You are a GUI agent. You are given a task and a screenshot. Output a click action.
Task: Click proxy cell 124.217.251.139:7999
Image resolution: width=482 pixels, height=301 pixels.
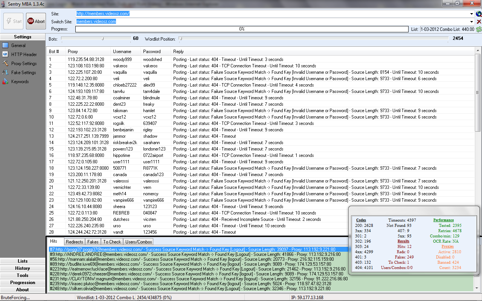(x=88, y=136)
